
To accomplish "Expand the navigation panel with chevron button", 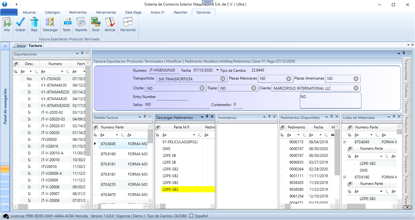I will click(5, 46).
